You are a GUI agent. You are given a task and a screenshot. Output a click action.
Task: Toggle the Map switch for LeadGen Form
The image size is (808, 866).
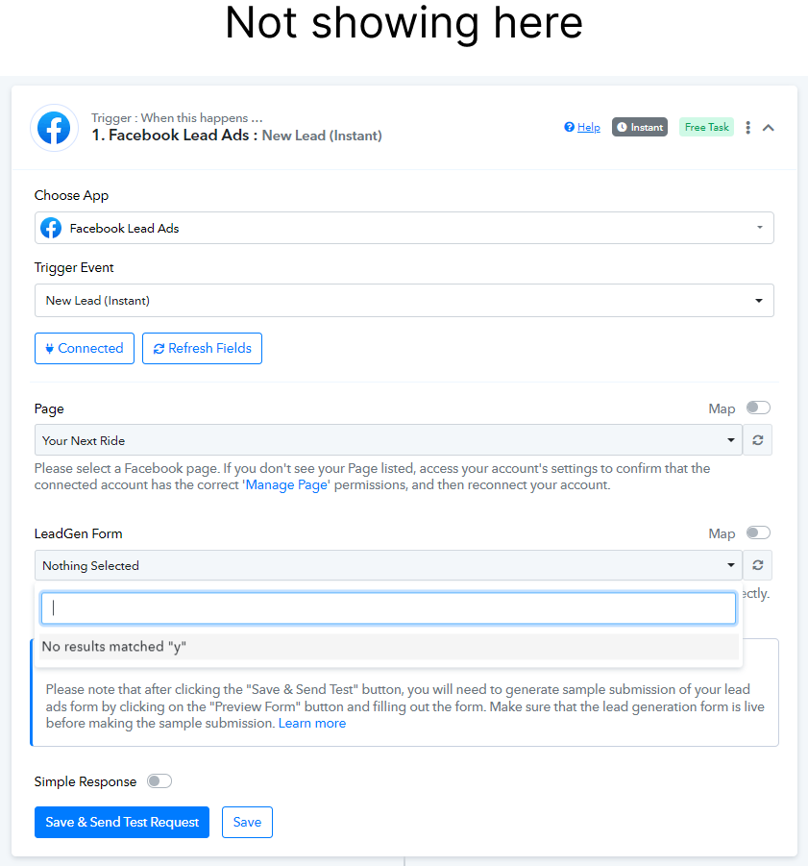(758, 532)
